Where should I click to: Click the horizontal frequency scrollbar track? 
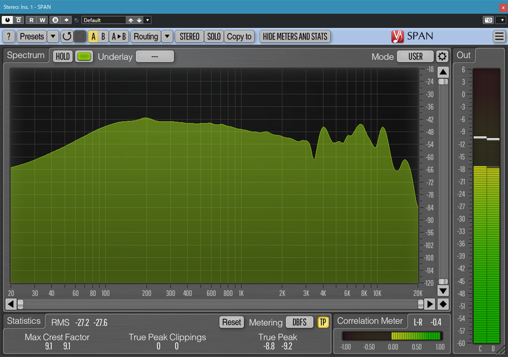[x=220, y=304]
